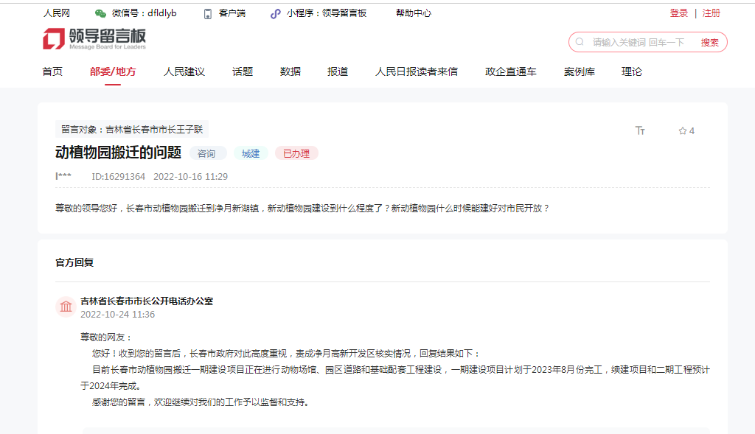This screenshot has height=434, width=755.
Task: Click the 已办理 status tag
Action: coord(296,153)
